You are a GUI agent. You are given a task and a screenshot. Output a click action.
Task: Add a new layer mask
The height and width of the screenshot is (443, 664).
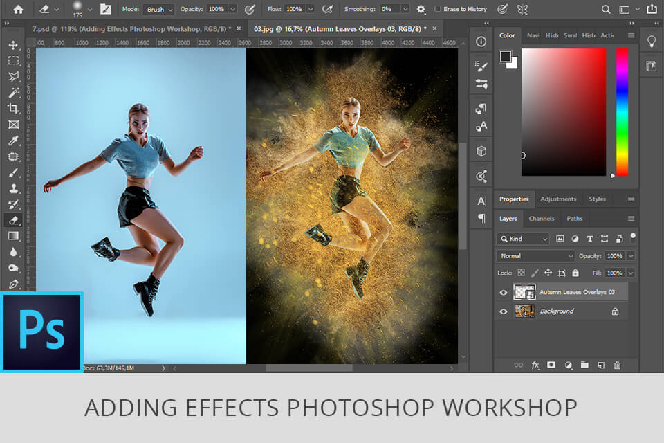[x=551, y=365]
